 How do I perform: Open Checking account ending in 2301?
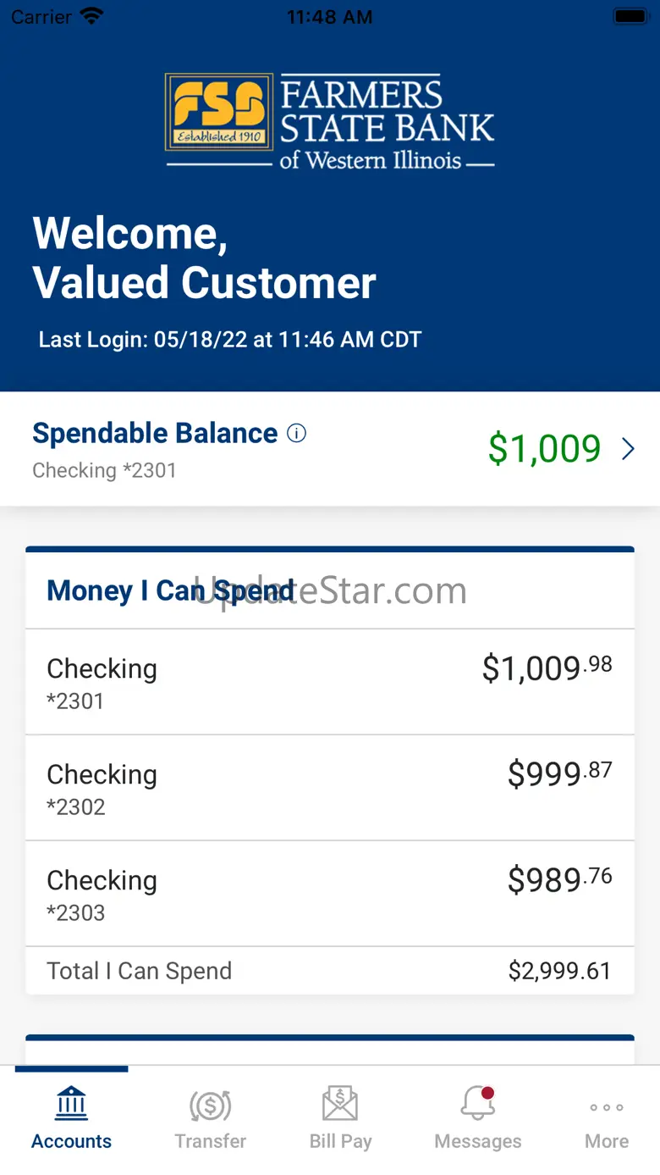(329, 682)
